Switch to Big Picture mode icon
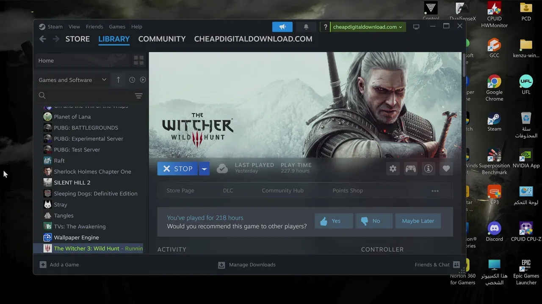Viewport: 542px width, 304px height. point(416,27)
